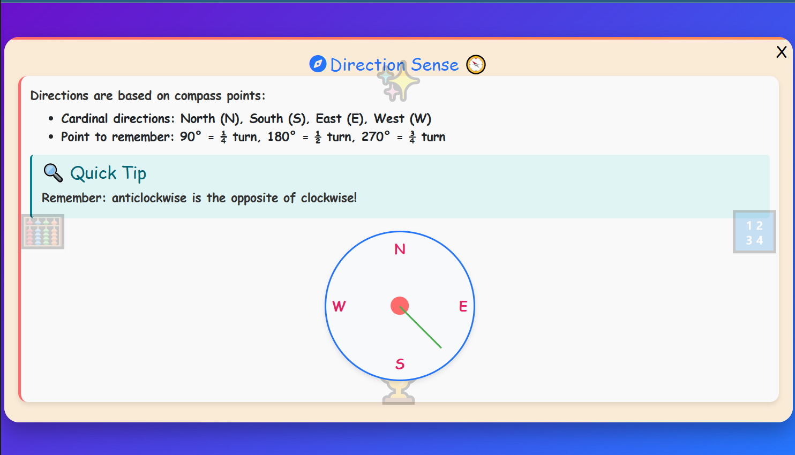Click the Direction Sense title text
Viewport: 795px width, 455px height.
pos(394,65)
